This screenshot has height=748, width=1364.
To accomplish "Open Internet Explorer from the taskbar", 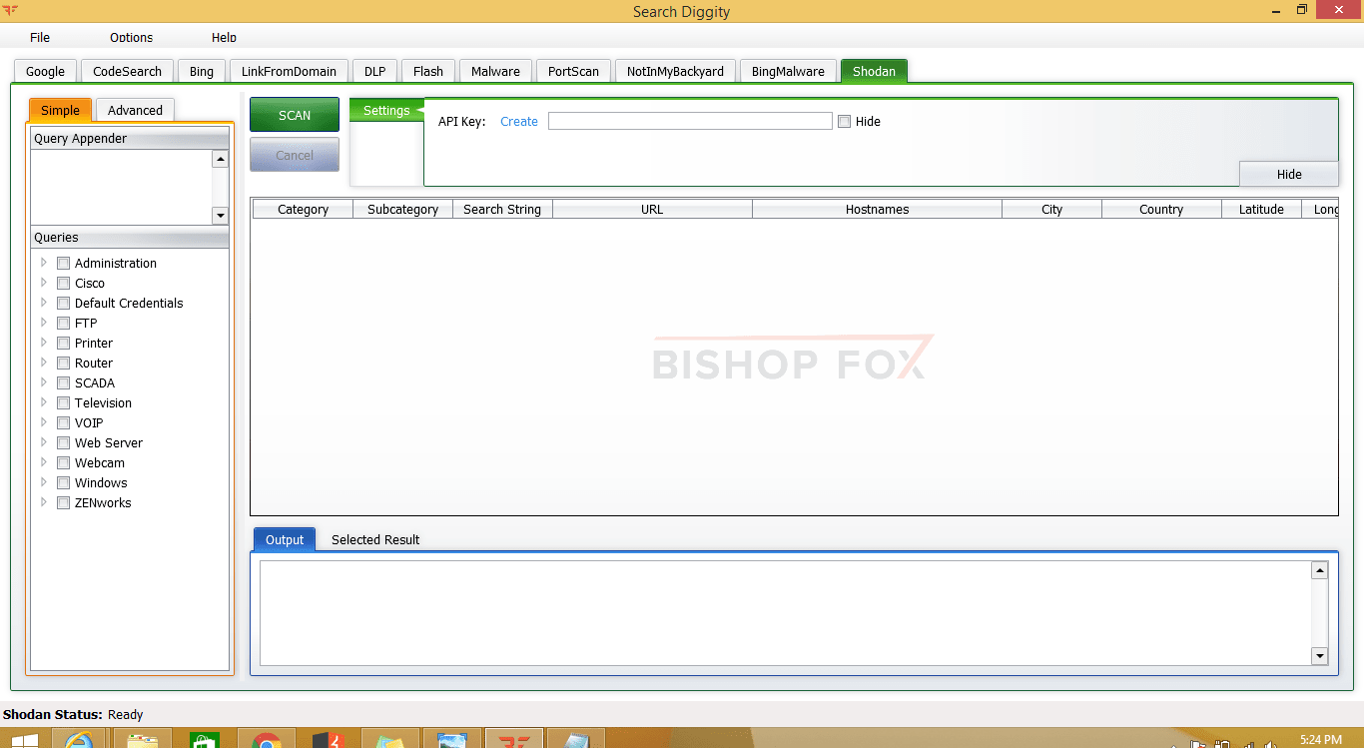I will [x=79, y=740].
